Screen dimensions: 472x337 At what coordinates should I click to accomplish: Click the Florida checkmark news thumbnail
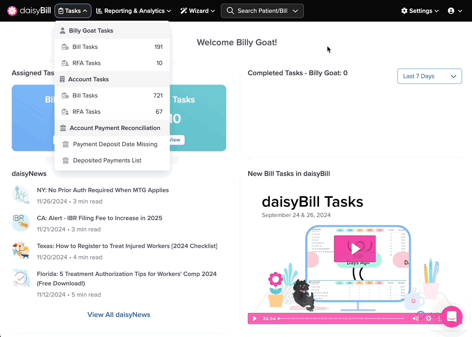pos(21,278)
